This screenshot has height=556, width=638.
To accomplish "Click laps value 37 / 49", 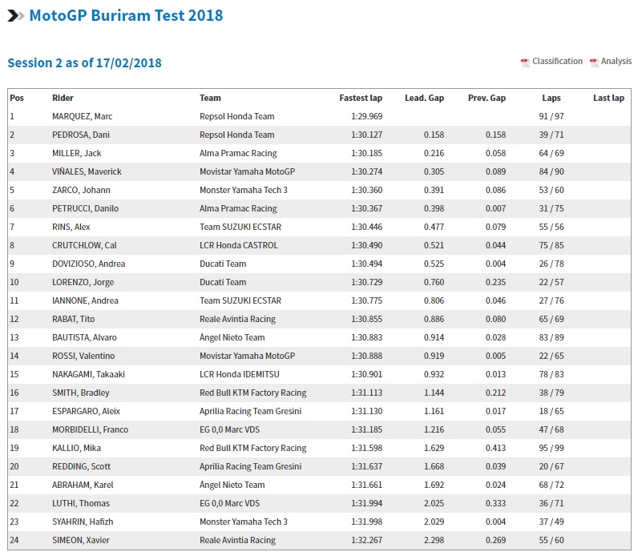I will click(551, 522).
